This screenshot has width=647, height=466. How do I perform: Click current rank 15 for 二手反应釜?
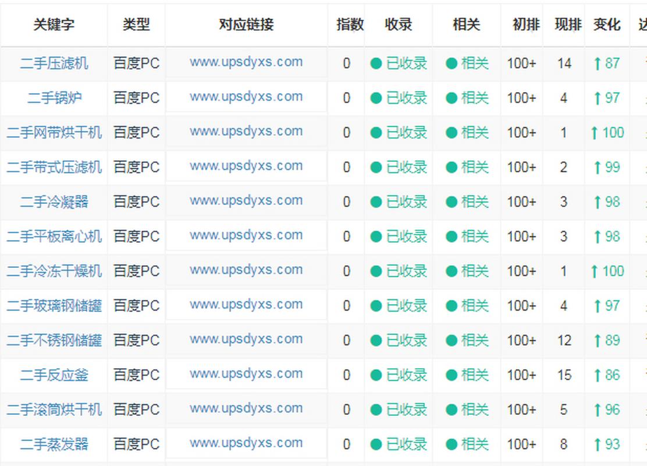tap(564, 375)
